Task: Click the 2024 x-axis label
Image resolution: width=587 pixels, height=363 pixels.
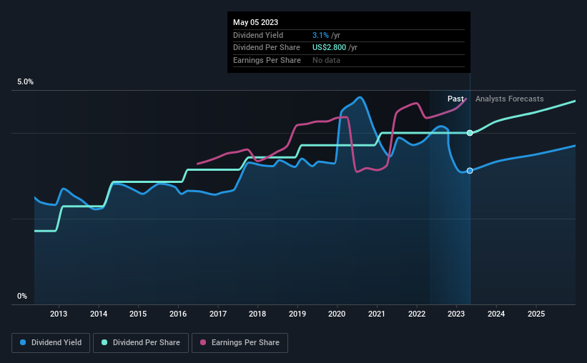Action: tap(496, 314)
